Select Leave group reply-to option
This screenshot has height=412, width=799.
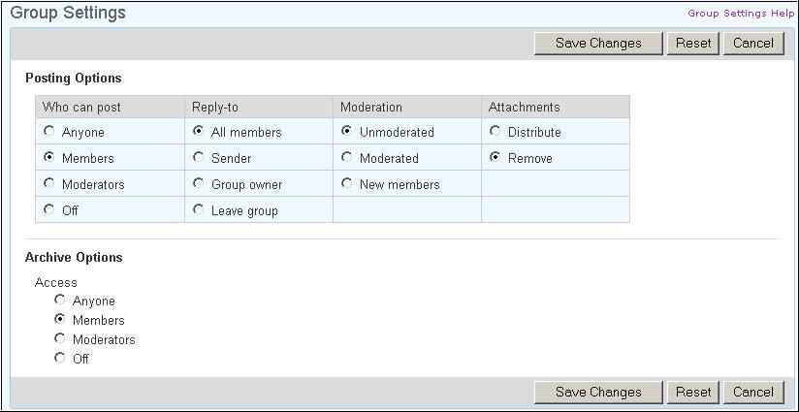[198, 209]
